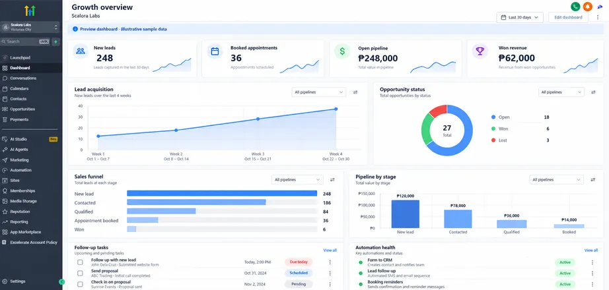Click the swap icon in Opportunity status
This screenshot has height=290, width=609.
coord(593,92)
